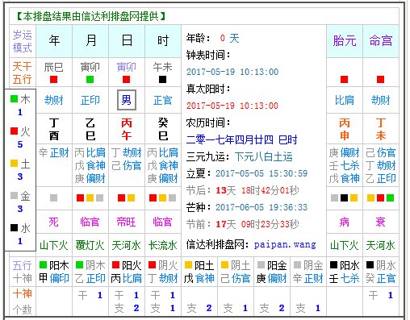Click the red square under 辰巳
Viewport: 410px width, 320px height.
click(x=53, y=79)
